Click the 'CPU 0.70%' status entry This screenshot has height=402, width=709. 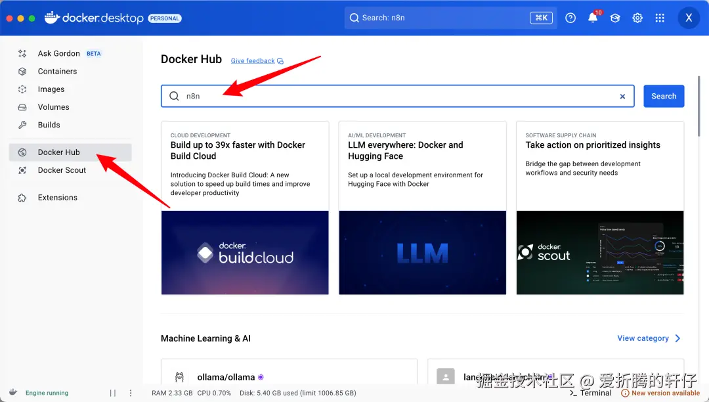214,393
